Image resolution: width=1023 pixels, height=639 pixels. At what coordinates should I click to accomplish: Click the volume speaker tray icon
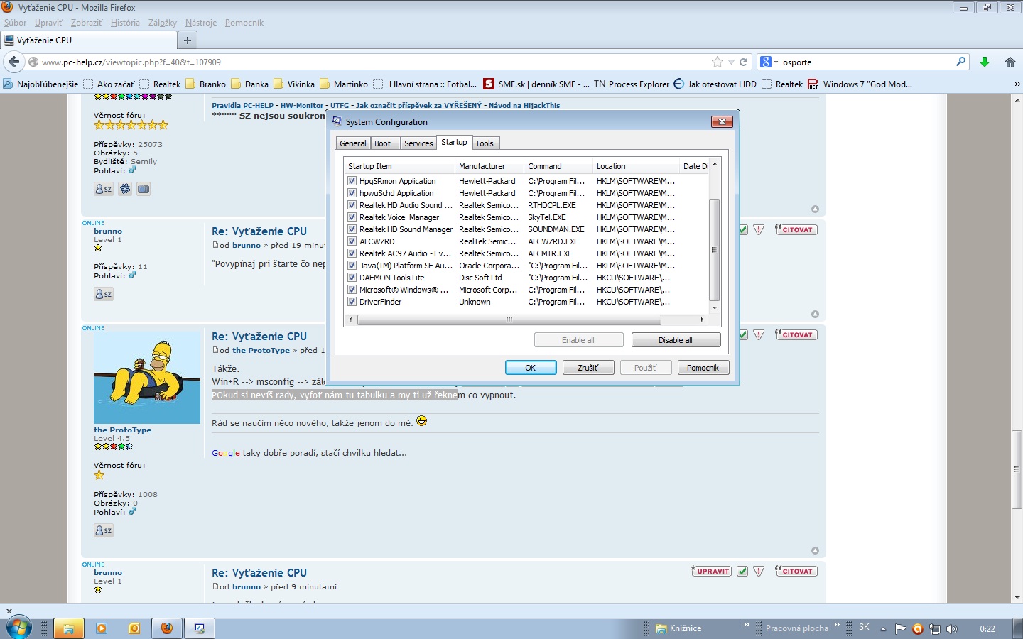tap(952, 628)
